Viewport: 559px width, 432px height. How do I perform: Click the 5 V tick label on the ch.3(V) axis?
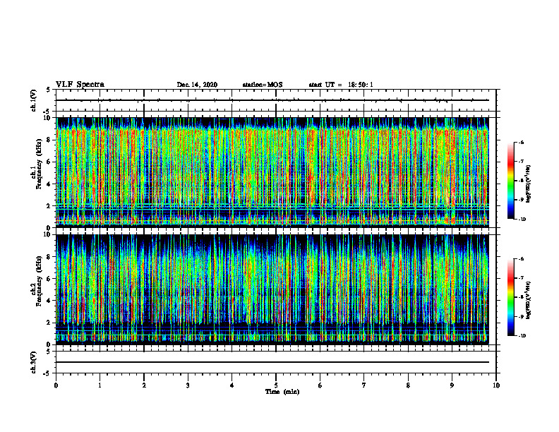point(49,352)
